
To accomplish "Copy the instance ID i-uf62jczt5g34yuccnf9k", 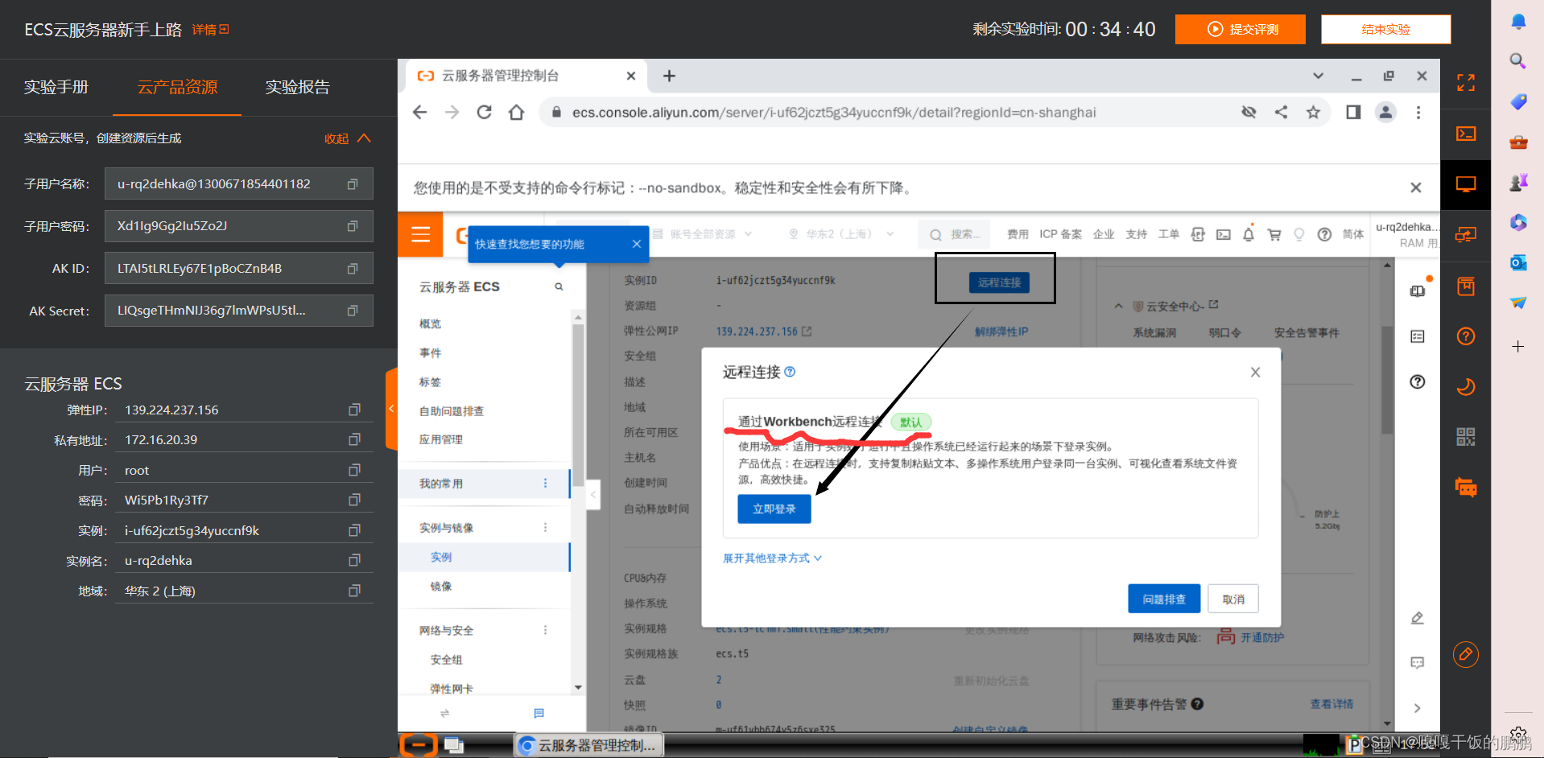I will tap(354, 530).
